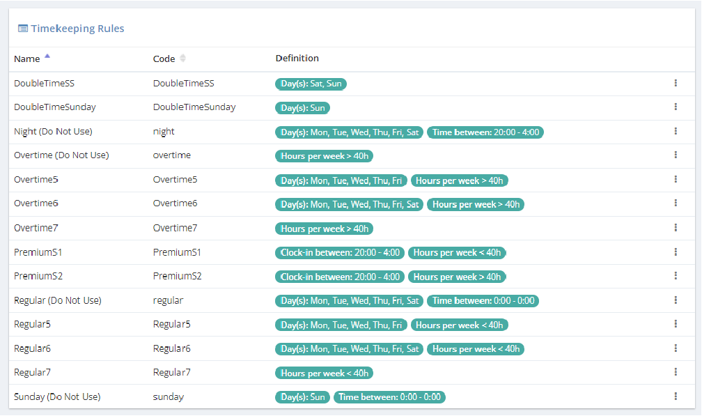Viewport: 702px width, 416px height.
Task: Click the PremiumS2 rule name
Action: click(x=38, y=276)
